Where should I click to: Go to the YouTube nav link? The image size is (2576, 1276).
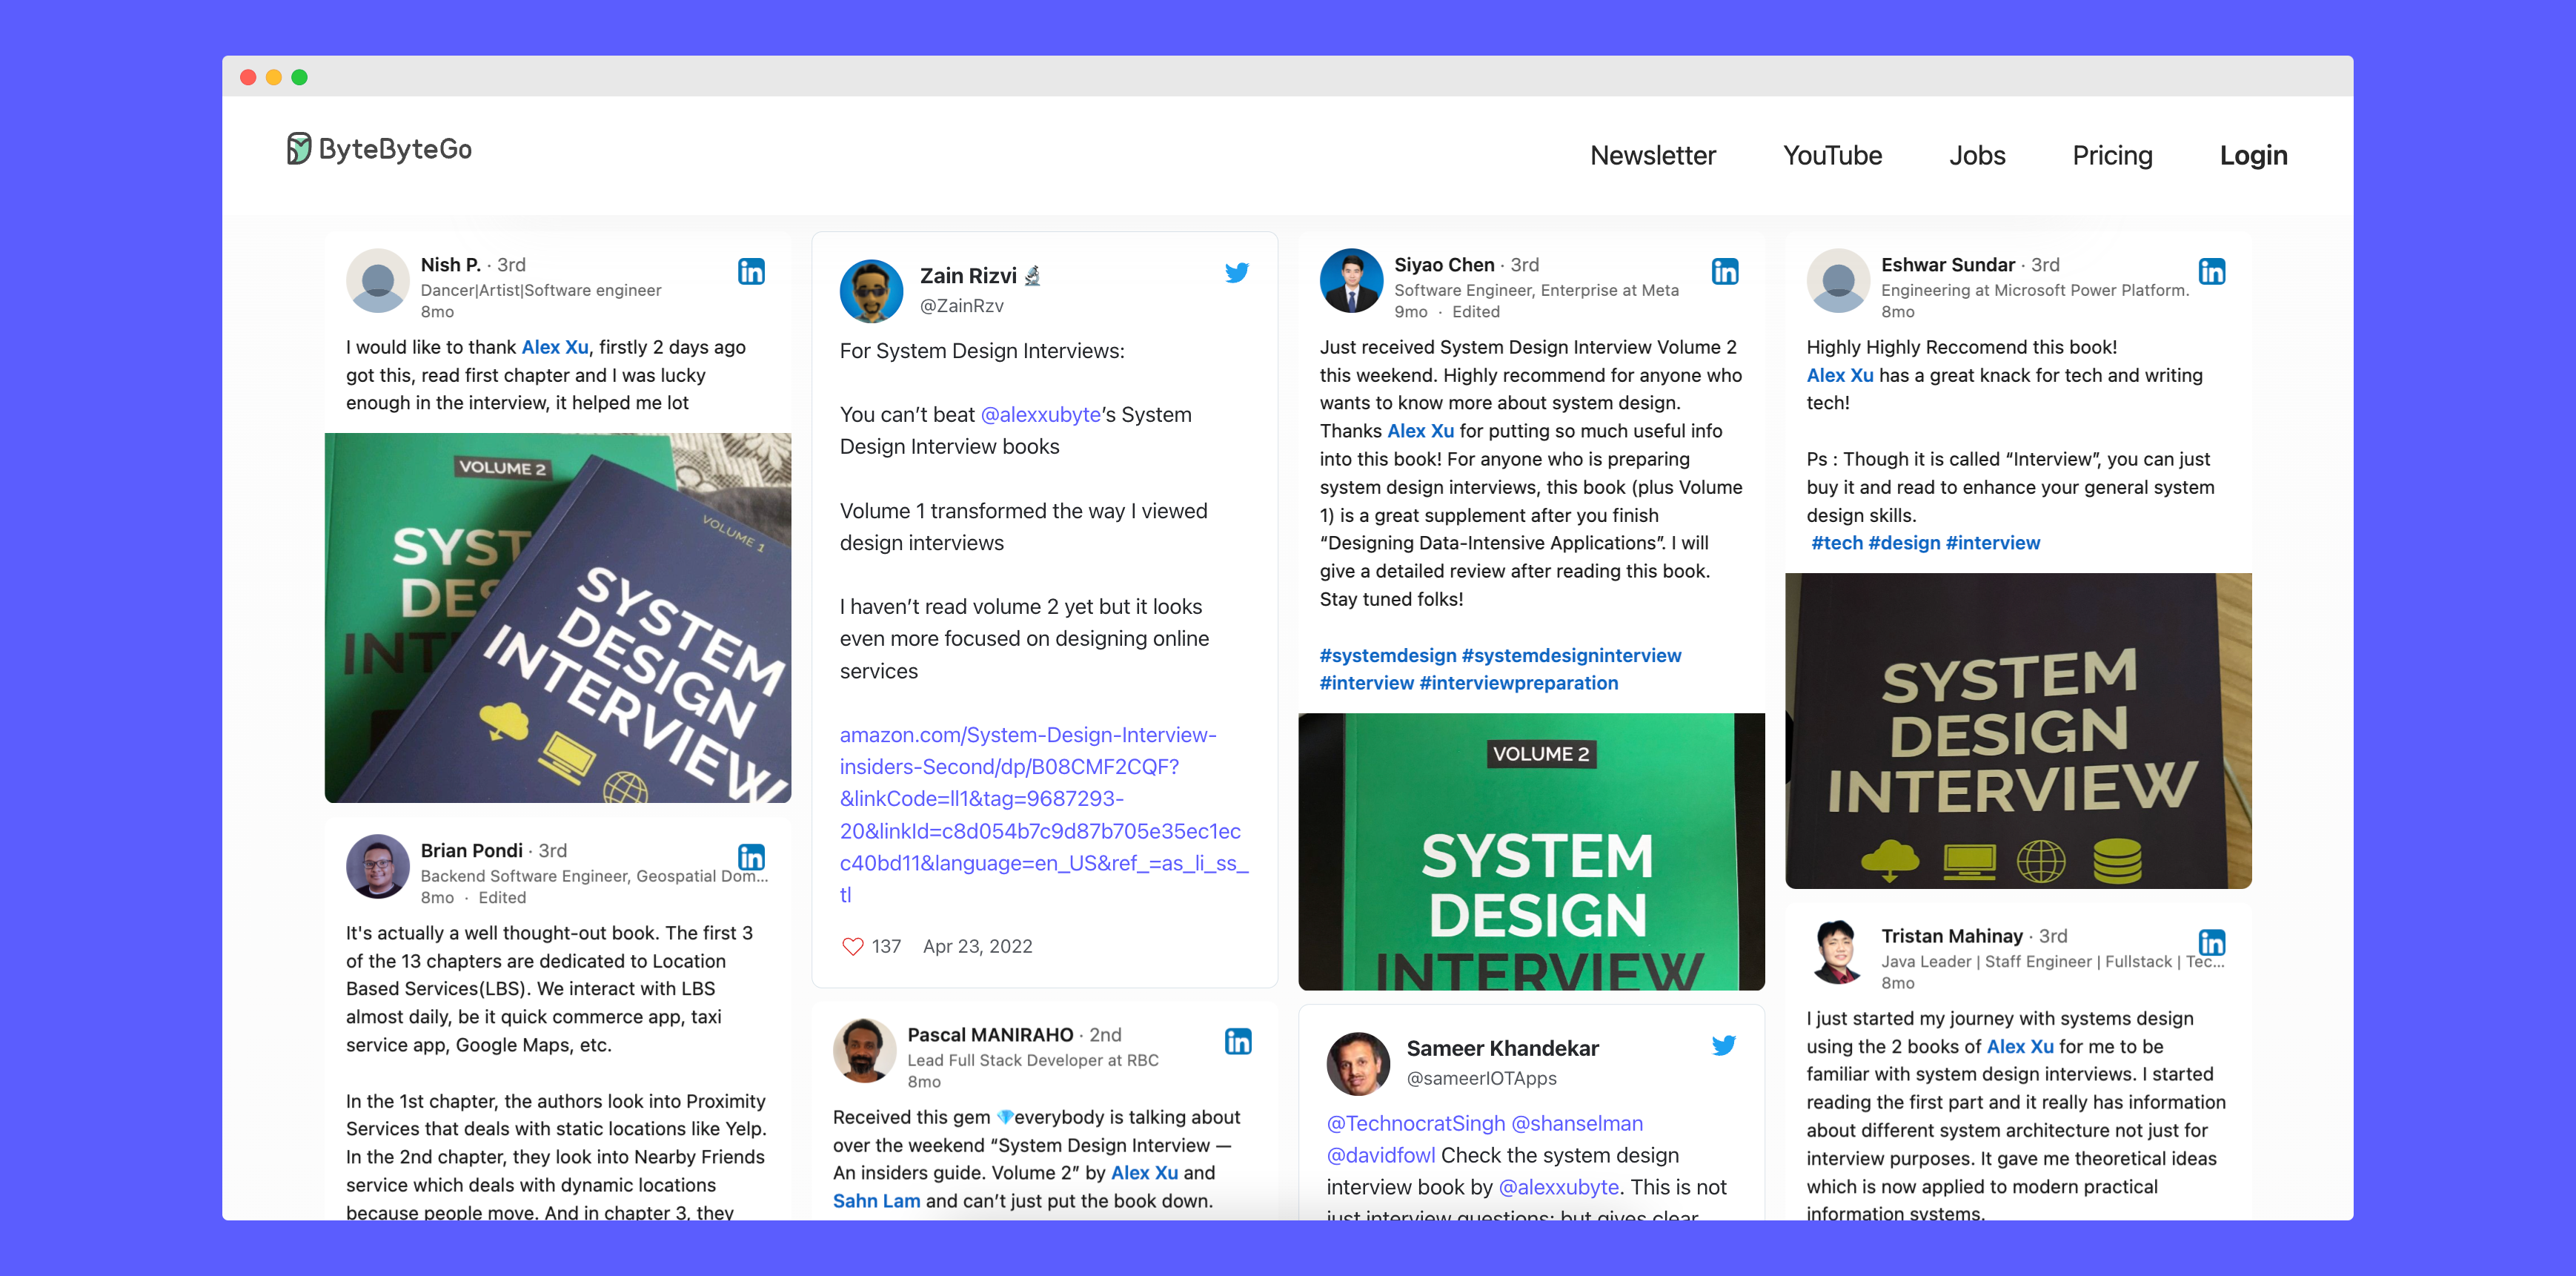point(1832,156)
